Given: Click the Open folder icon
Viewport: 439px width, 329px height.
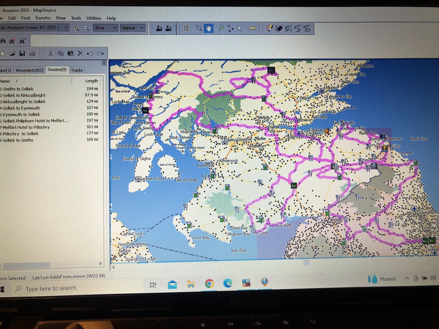Looking at the screenshot, I should [x=12, y=53].
